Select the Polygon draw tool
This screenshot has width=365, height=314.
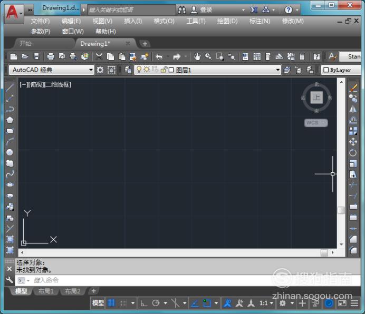pos(9,120)
